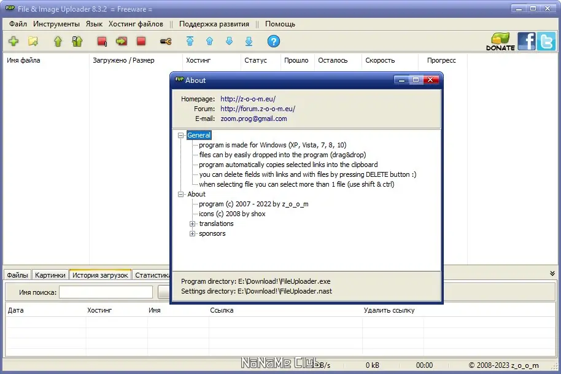Click the add folder icon
Viewport: 561px width, 374px height.
pyautogui.click(x=33, y=41)
